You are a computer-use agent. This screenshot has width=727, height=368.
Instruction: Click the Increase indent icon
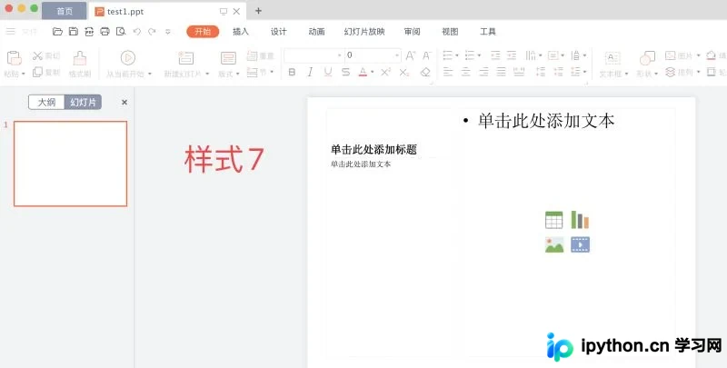click(x=512, y=55)
